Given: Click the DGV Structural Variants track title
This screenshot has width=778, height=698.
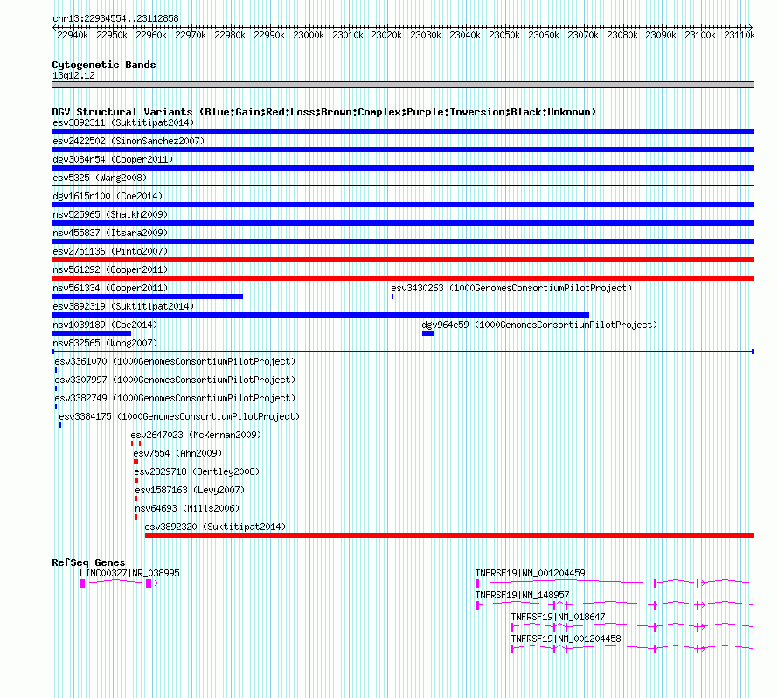Looking at the screenshot, I should pos(323,112).
